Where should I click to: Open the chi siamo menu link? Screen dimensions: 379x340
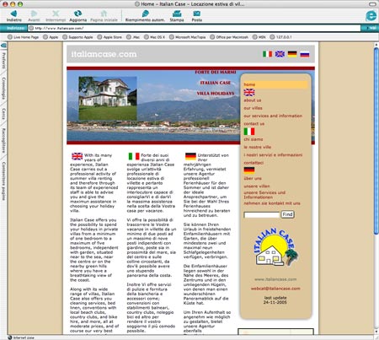(x=254, y=139)
